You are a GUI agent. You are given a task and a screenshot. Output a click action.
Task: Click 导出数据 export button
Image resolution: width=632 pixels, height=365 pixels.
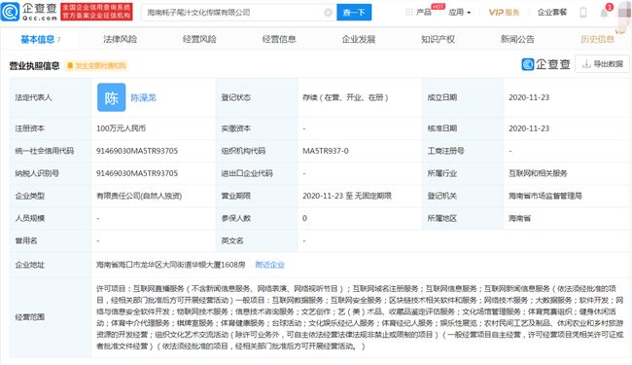(602, 63)
